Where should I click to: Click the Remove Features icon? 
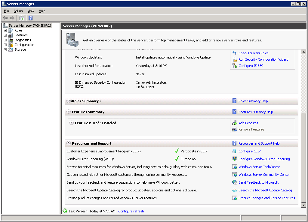coord(235,129)
